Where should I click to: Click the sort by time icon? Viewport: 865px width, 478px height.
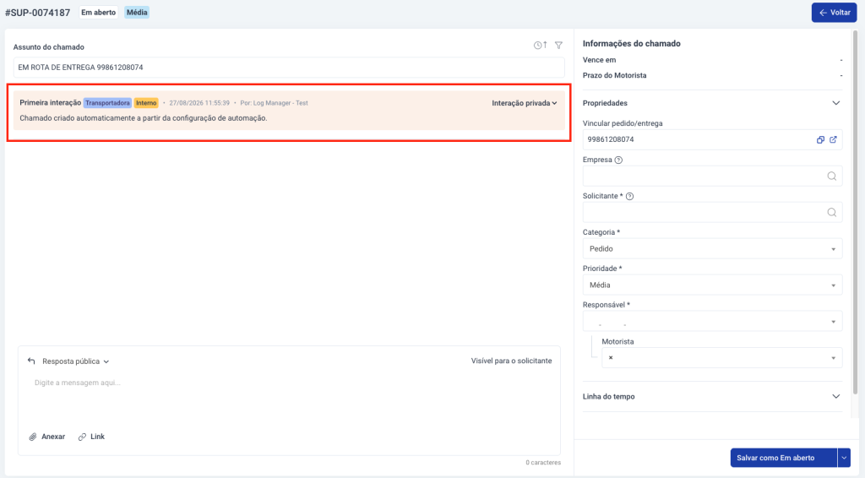(x=540, y=46)
